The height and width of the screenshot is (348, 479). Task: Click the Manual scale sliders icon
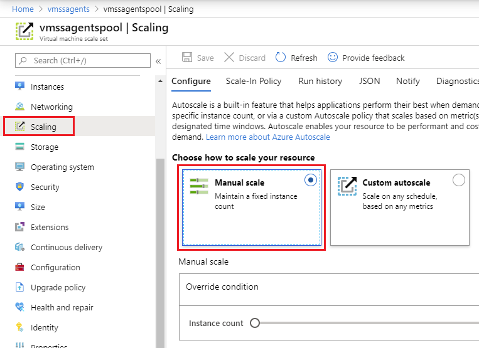199,186
